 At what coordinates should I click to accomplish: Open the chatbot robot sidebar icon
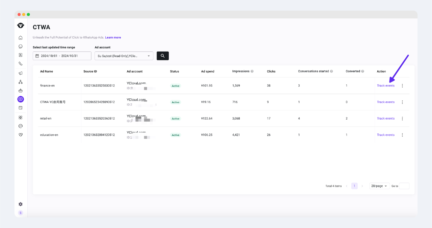[21, 91]
